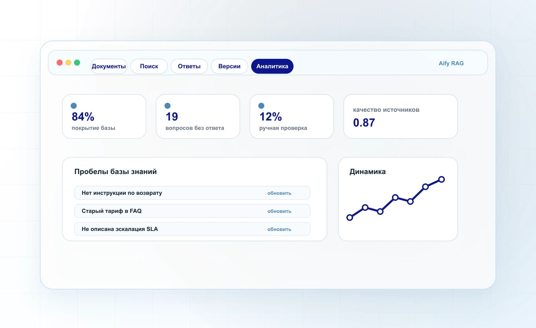This screenshot has width=536, height=328.
Task: Click the blue dot above 19
Action: point(167,106)
